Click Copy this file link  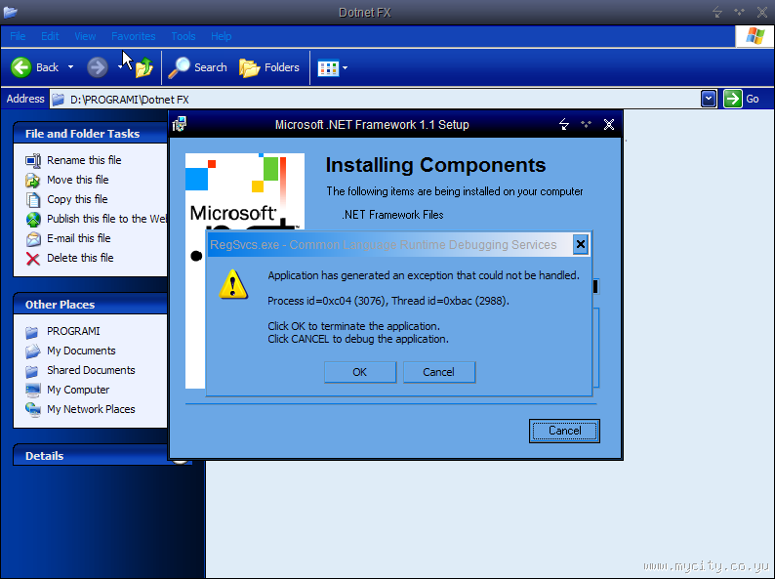(77, 199)
